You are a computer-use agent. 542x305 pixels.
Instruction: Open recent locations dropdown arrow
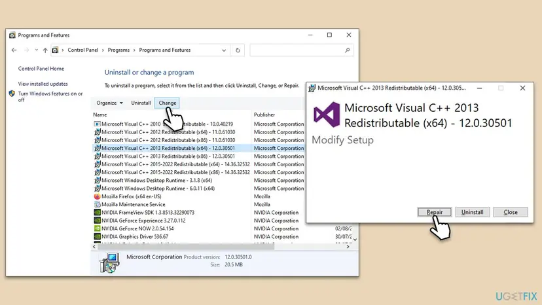[36, 50]
